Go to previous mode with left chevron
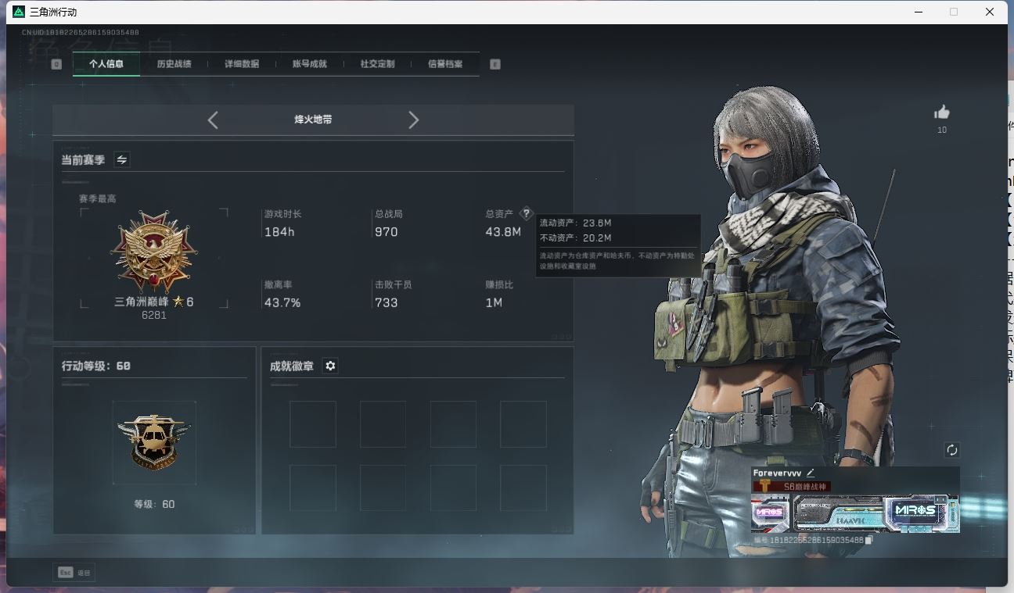Screen dimensions: 1014x593 click(213, 120)
